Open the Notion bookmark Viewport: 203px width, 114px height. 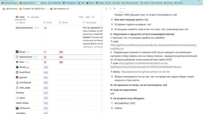pos(90,3)
